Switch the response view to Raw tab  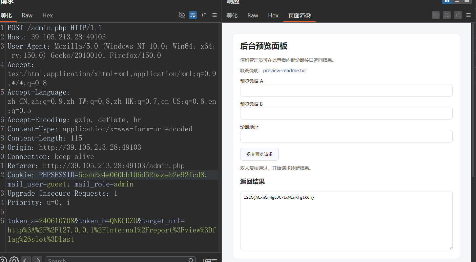[253, 15]
